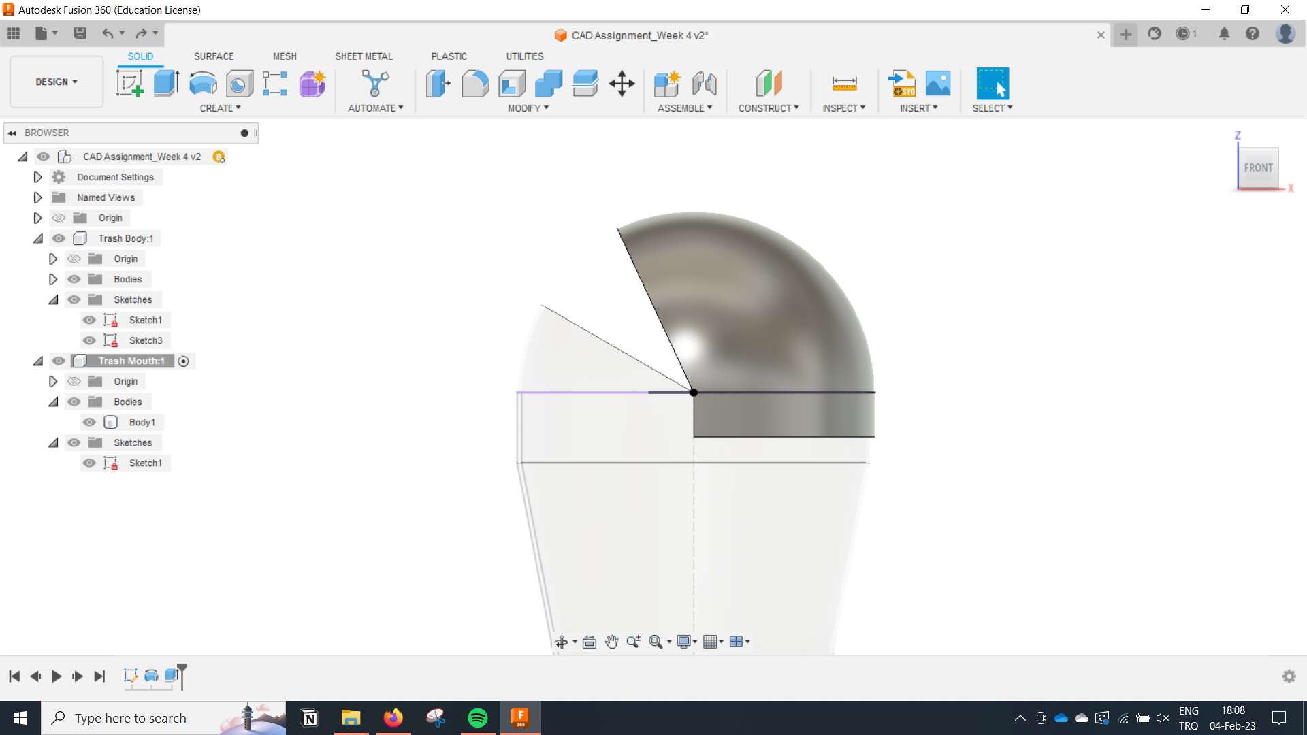
Task: Open the DESIGN workspace dropdown
Action: pyautogui.click(x=57, y=82)
